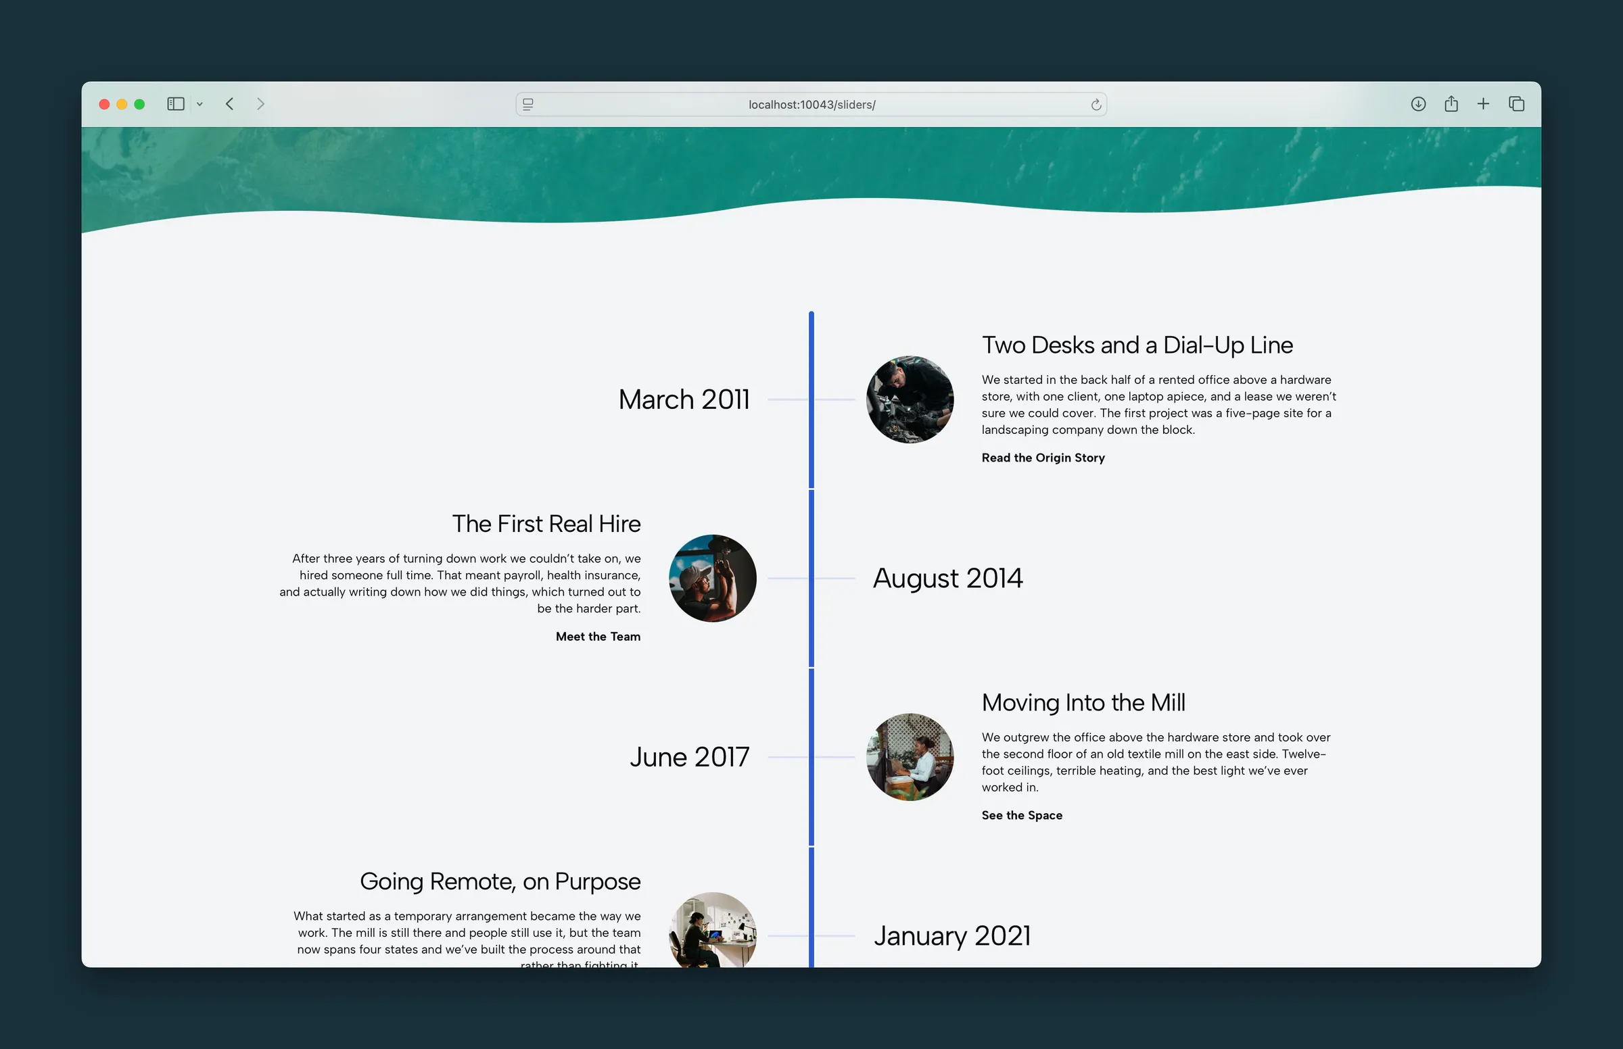Open the page settings icon in address bar

pos(528,104)
